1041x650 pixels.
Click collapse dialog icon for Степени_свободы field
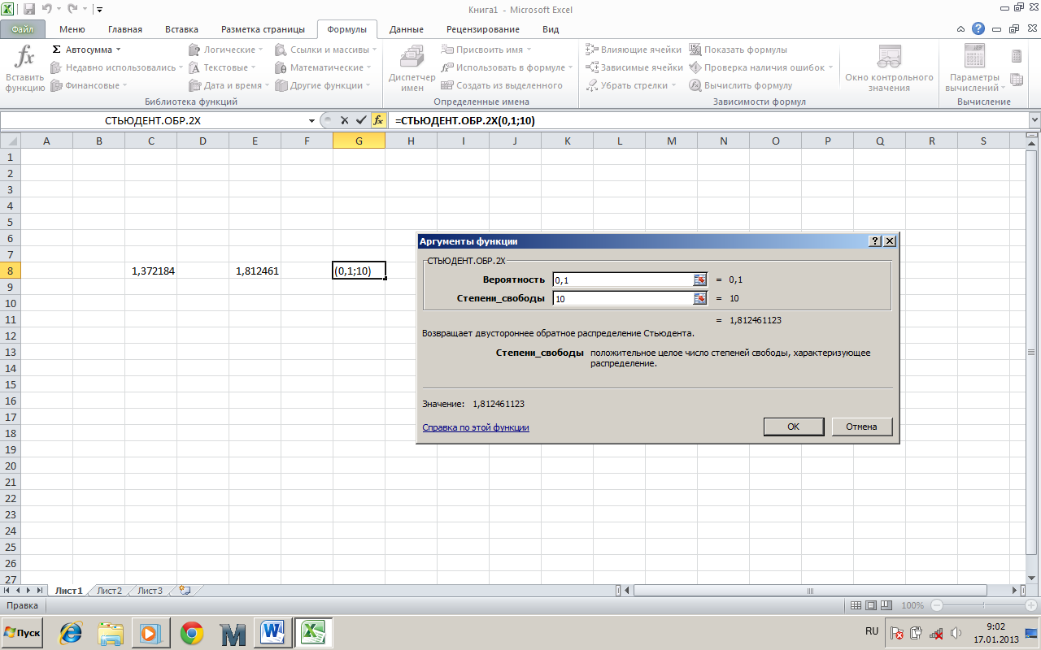700,298
